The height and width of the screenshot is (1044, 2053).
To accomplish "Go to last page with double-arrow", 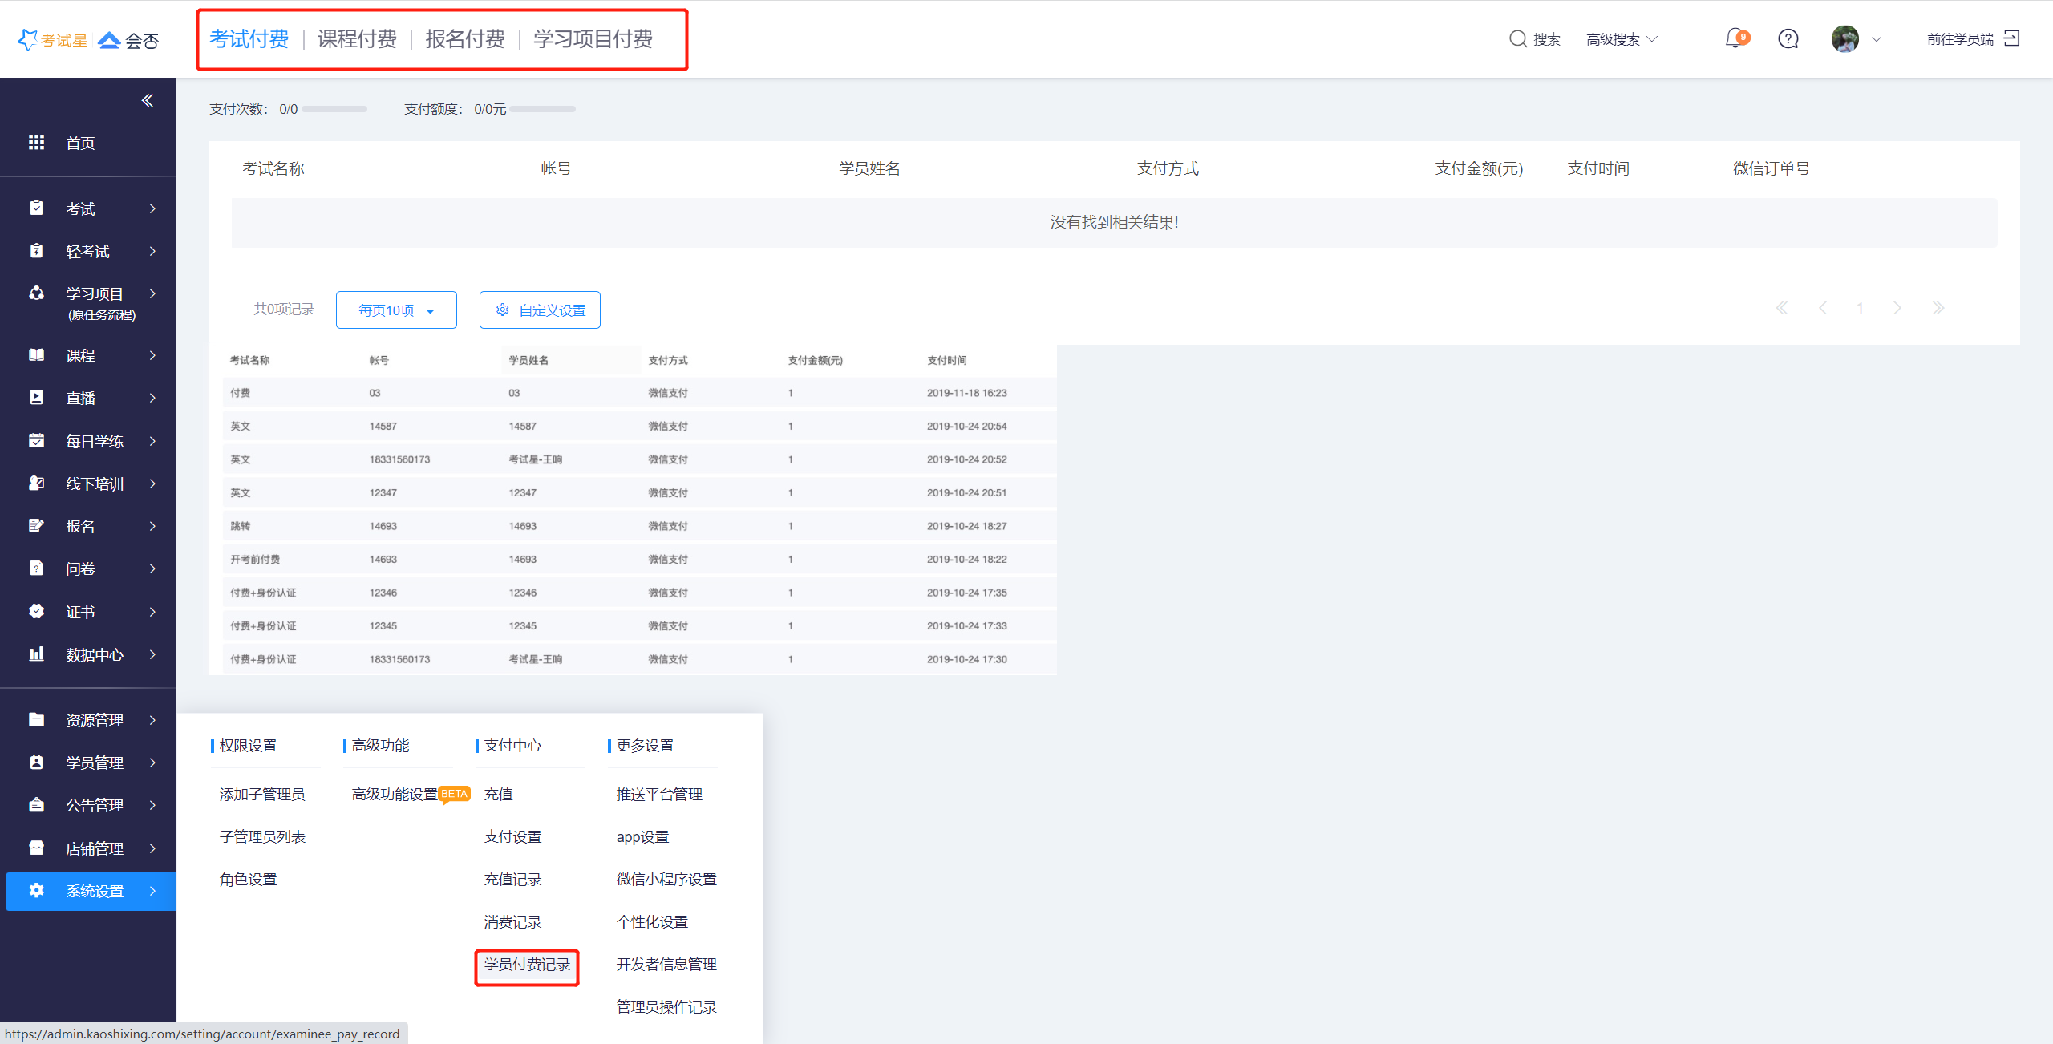I will click(1938, 308).
